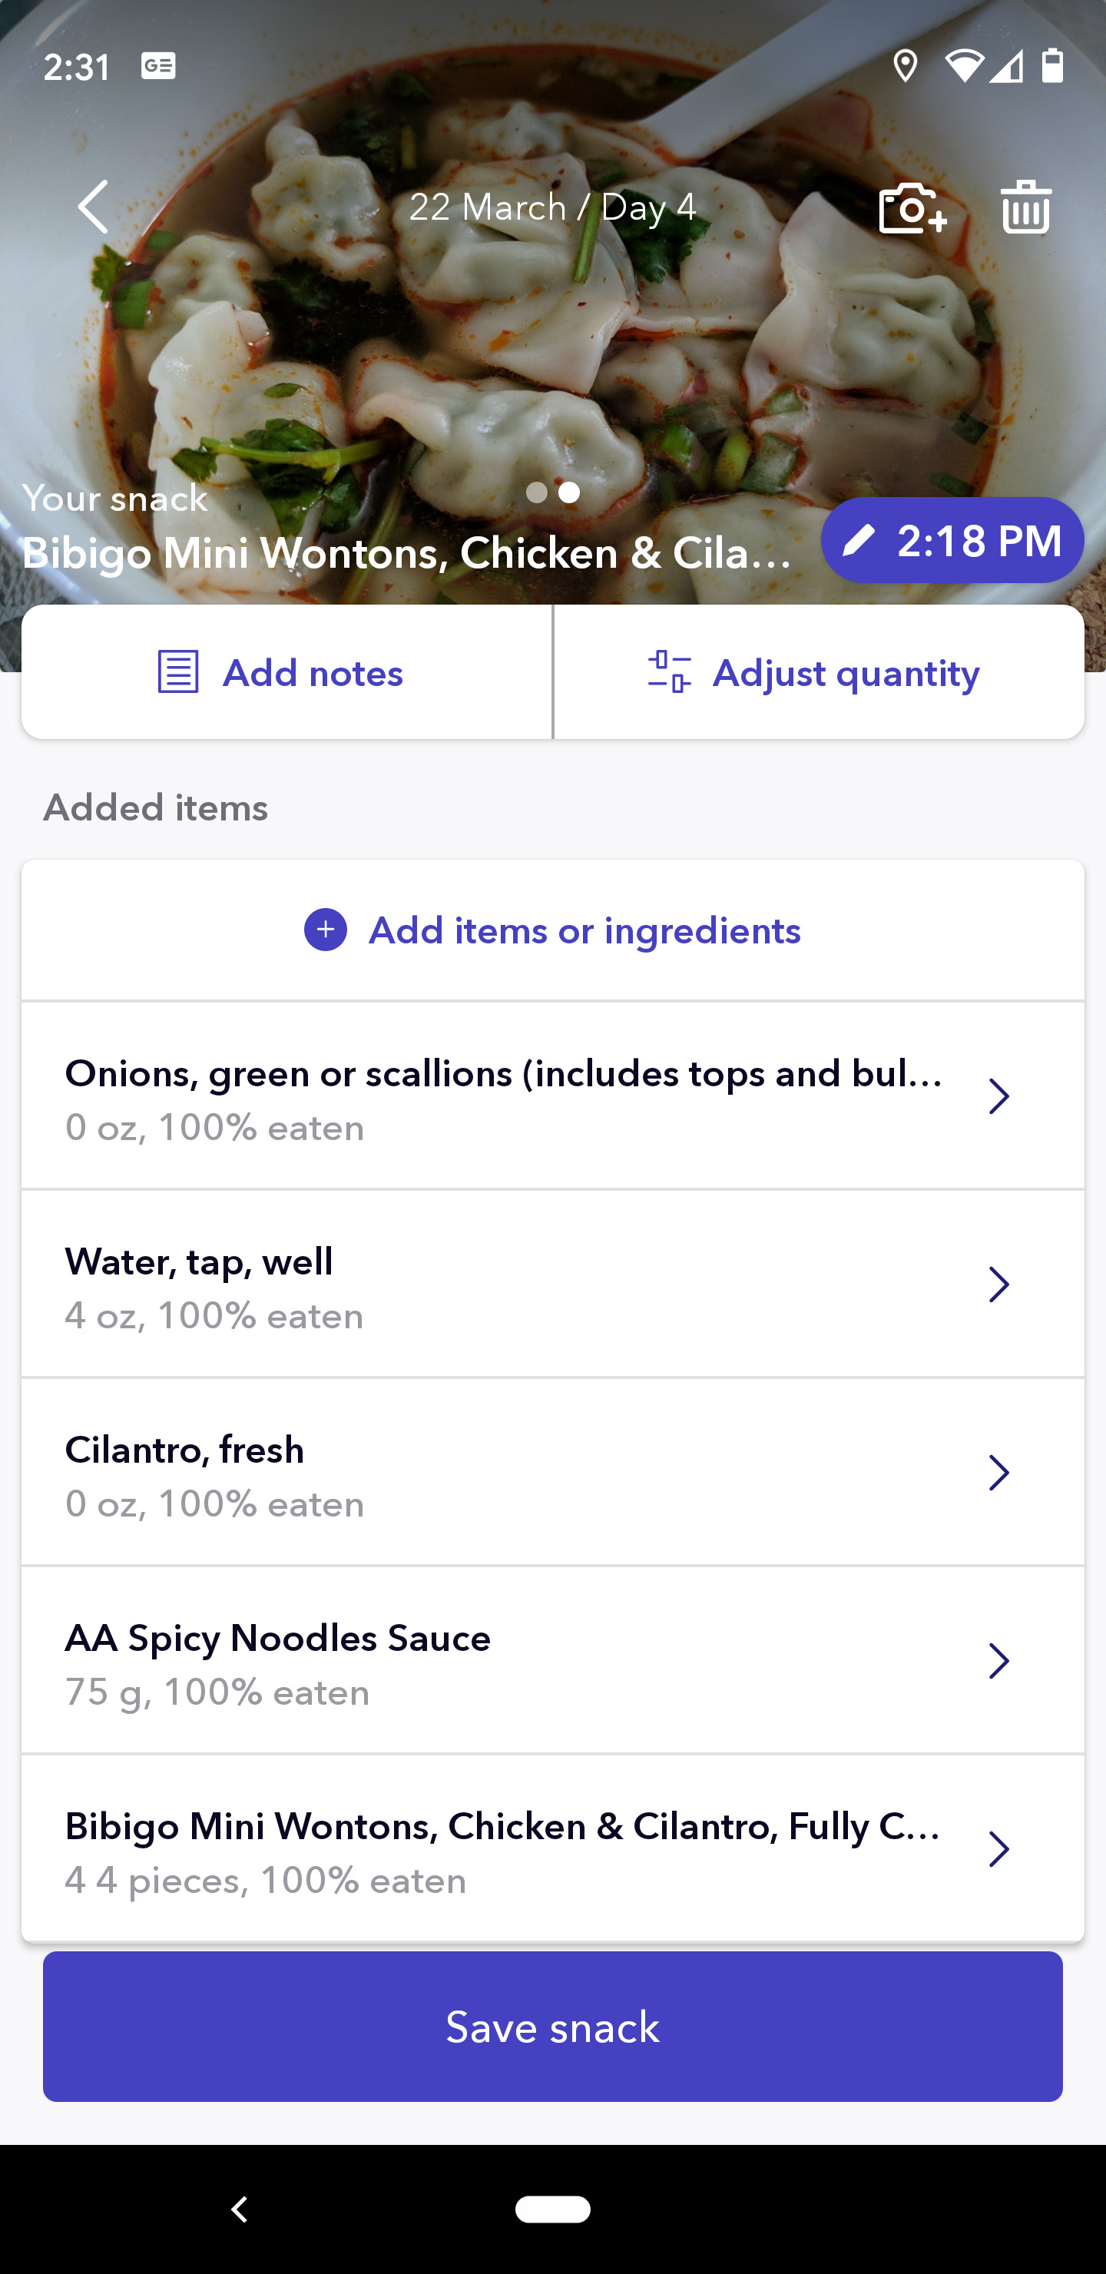Image resolution: width=1106 pixels, height=2274 pixels.
Task: Expand Onions, green or scallions item
Action: [998, 1096]
